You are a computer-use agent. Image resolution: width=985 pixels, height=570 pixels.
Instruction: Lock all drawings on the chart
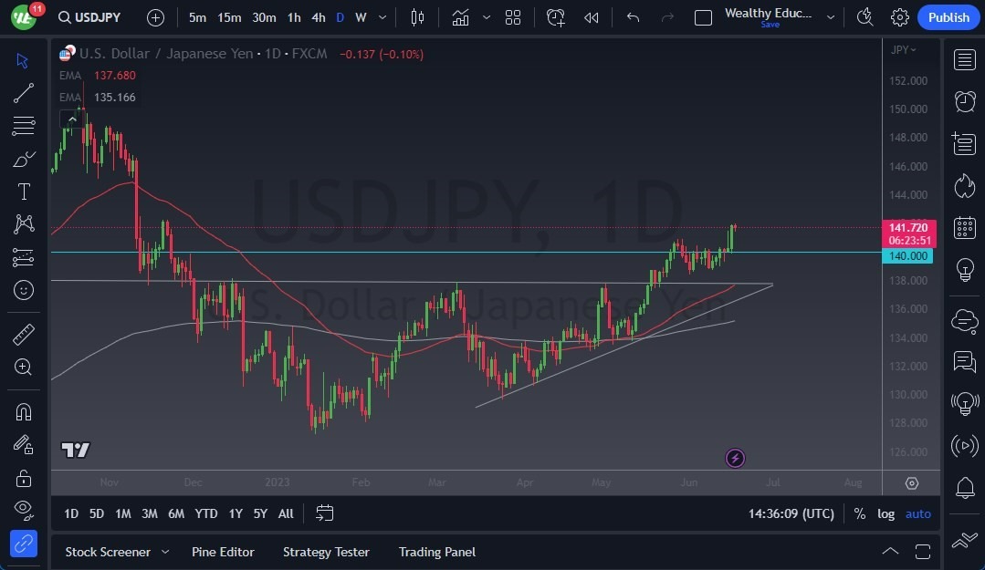(23, 478)
